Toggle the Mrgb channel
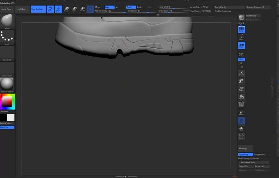The width and height of the screenshot is (279, 178). pyautogui.click(x=98, y=7)
